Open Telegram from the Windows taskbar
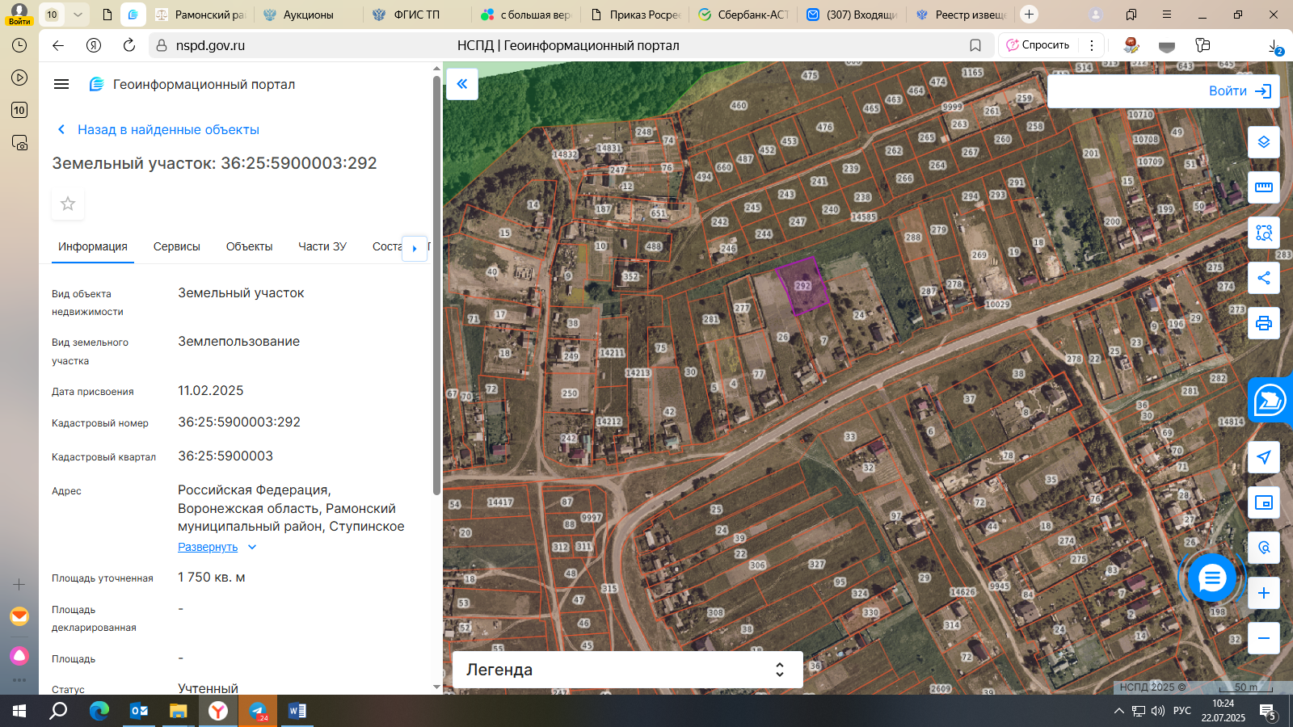The image size is (1293, 727). 258,711
